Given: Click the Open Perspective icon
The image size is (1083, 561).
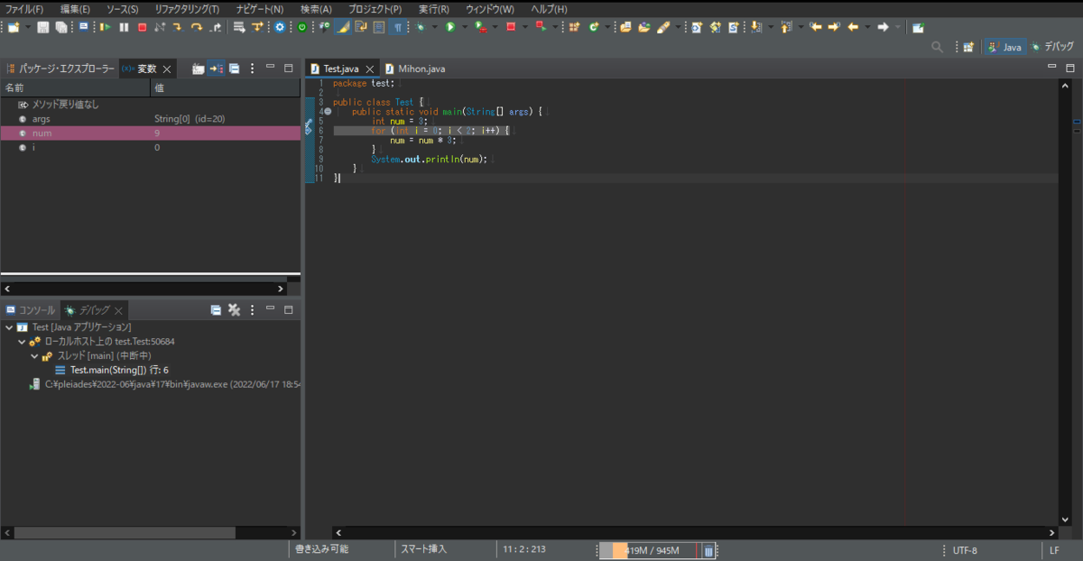Looking at the screenshot, I should 968,46.
